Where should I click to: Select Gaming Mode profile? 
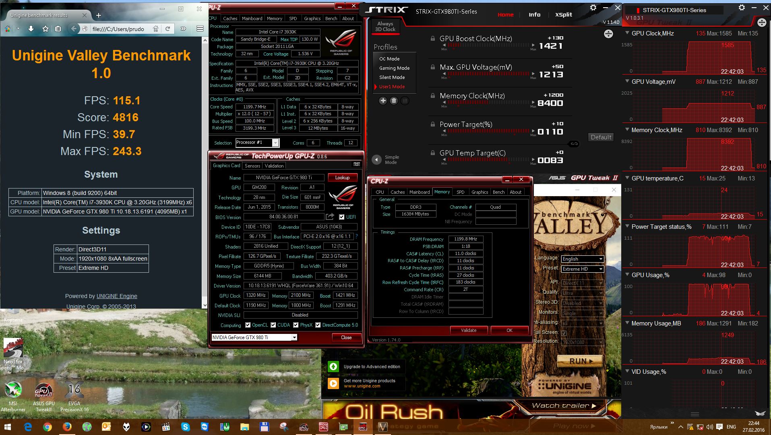point(394,68)
